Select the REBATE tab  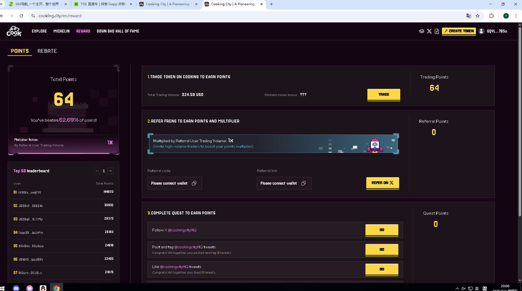pos(47,51)
